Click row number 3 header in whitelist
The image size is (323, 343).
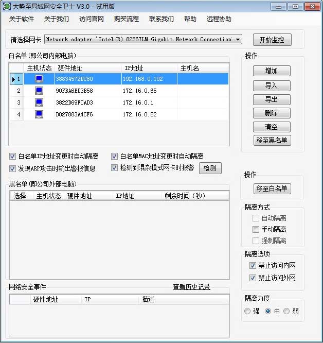click(x=16, y=102)
